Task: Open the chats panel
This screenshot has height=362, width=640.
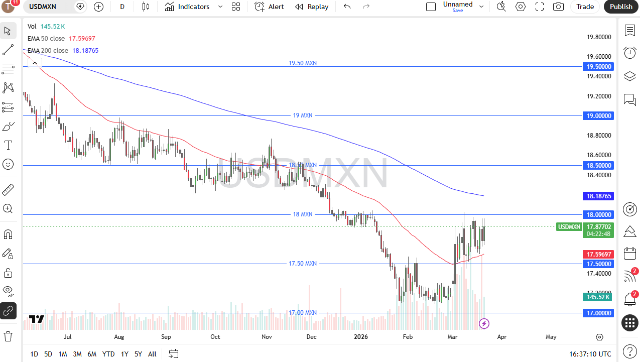Action: (629, 99)
